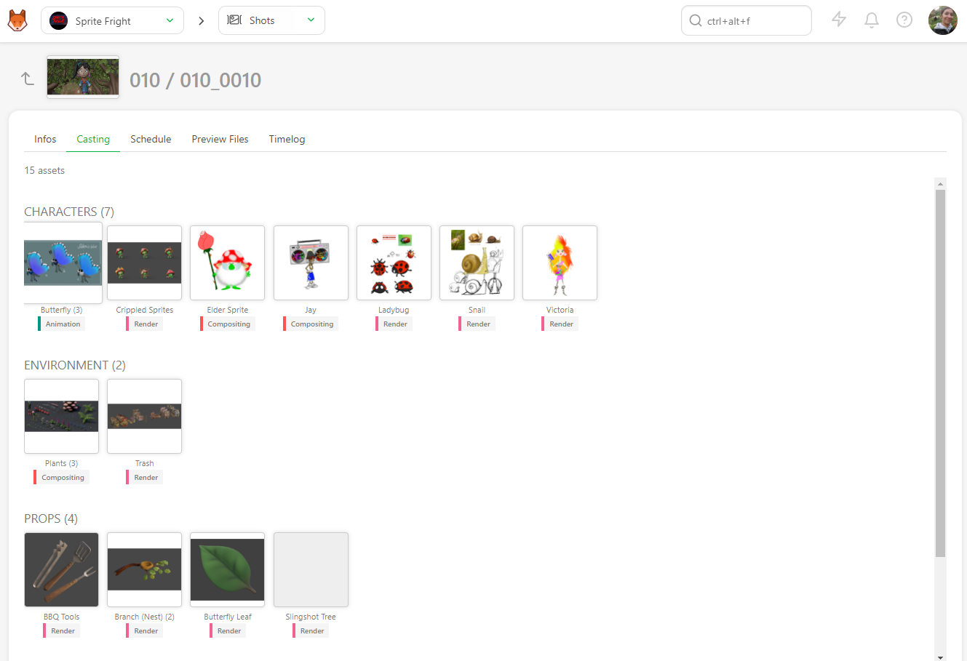
Task: Open the Plants environment thumbnail
Action: [61, 416]
